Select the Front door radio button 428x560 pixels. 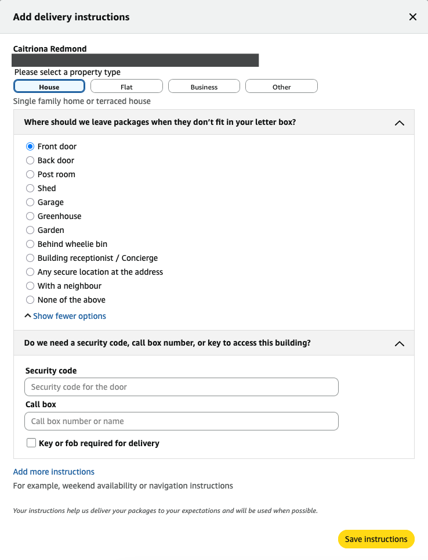pos(30,146)
